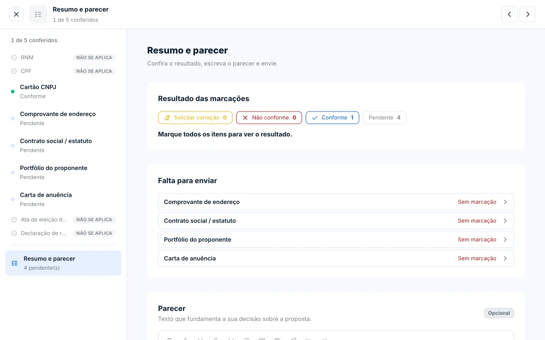Close the review with the X button
The width and height of the screenshot is (545, 340).
(16, 15)
